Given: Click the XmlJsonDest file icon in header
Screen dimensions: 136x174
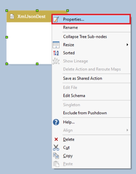Looking at the screenshot, I should [12, 17].
